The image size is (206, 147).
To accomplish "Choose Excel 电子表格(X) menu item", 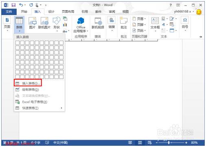I will 39,102.
